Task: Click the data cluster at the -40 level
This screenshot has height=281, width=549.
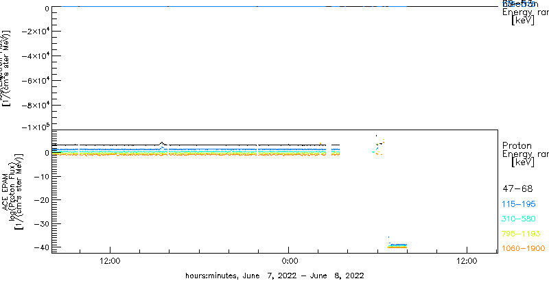Action: point(397,245)
